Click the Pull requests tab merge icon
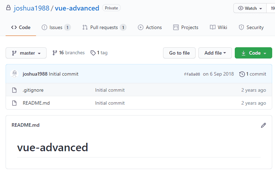Screen dimensions: 275x189 [x=85, y=27]
